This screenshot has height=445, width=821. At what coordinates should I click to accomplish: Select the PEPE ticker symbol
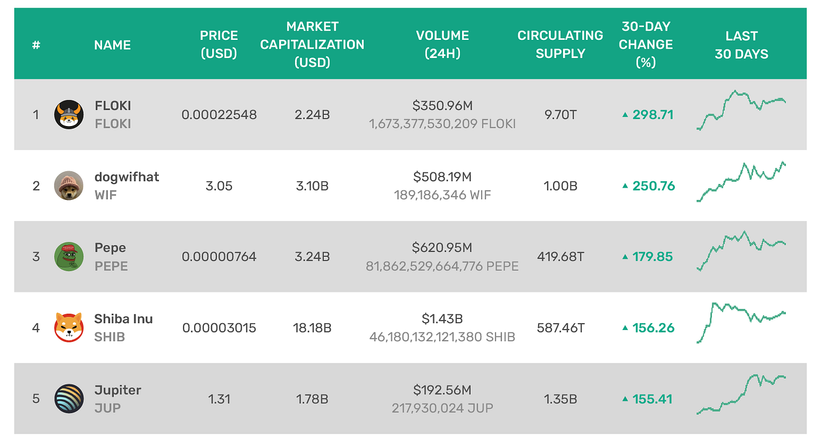coord(111,266)
